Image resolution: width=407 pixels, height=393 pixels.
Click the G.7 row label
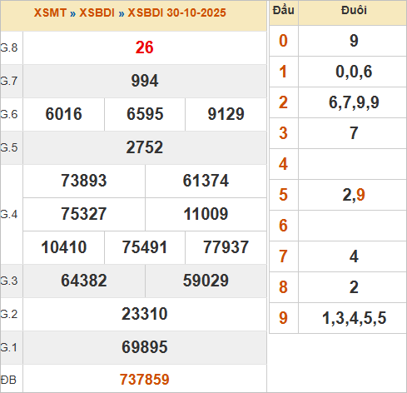point(9,81)
